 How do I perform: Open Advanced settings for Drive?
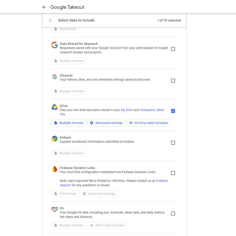pyautogui.click(x=106, y=122)
